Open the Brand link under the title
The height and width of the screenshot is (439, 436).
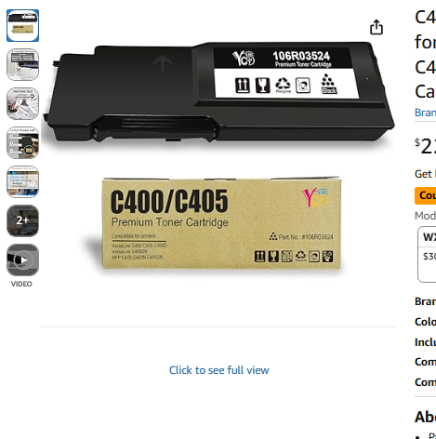[x=425, y=113]
